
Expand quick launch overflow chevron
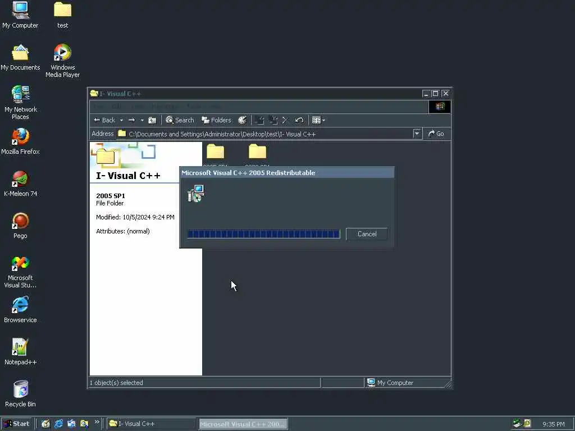tap(97, 422)
